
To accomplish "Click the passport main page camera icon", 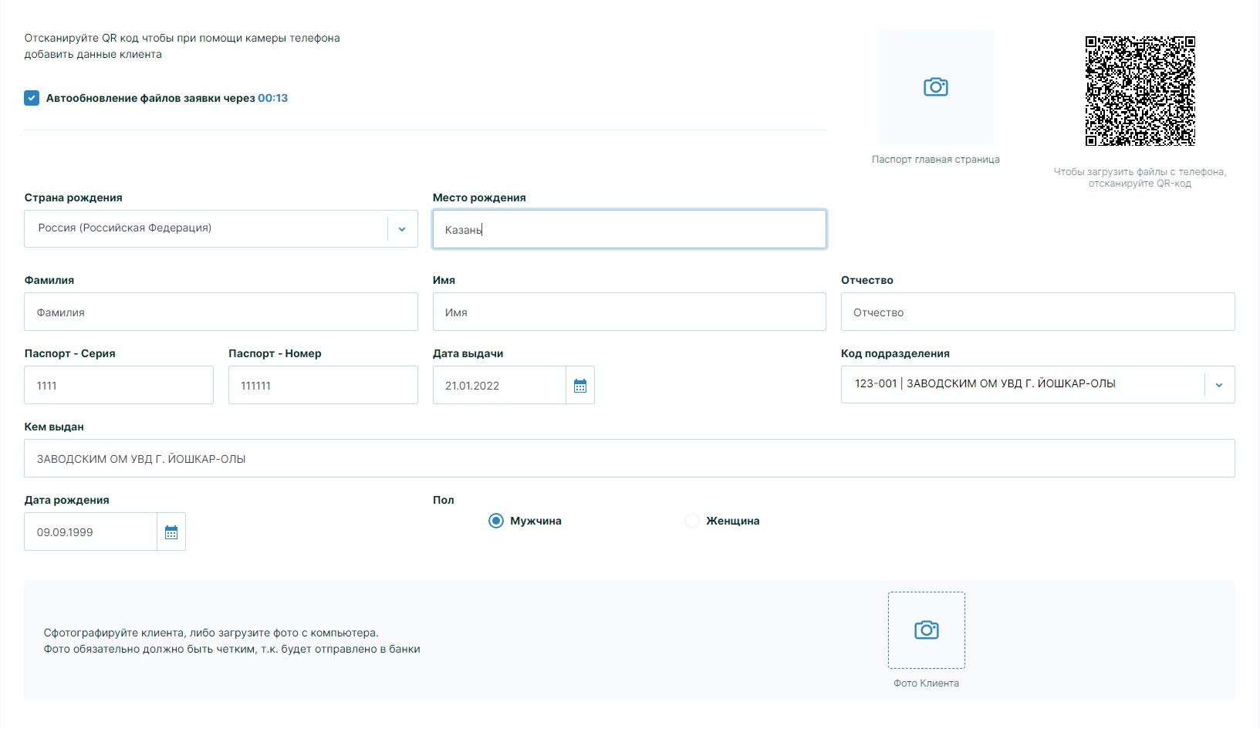I will click(935, 87).
